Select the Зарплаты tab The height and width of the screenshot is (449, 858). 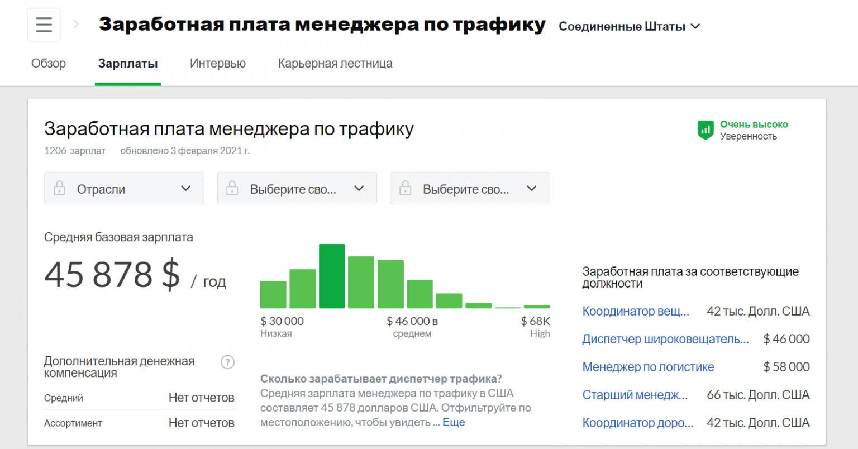(x=128, y=64)
